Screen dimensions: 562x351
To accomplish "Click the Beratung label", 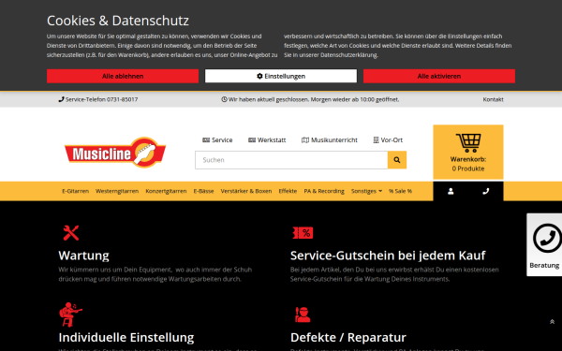I will [x=544, y=266].
